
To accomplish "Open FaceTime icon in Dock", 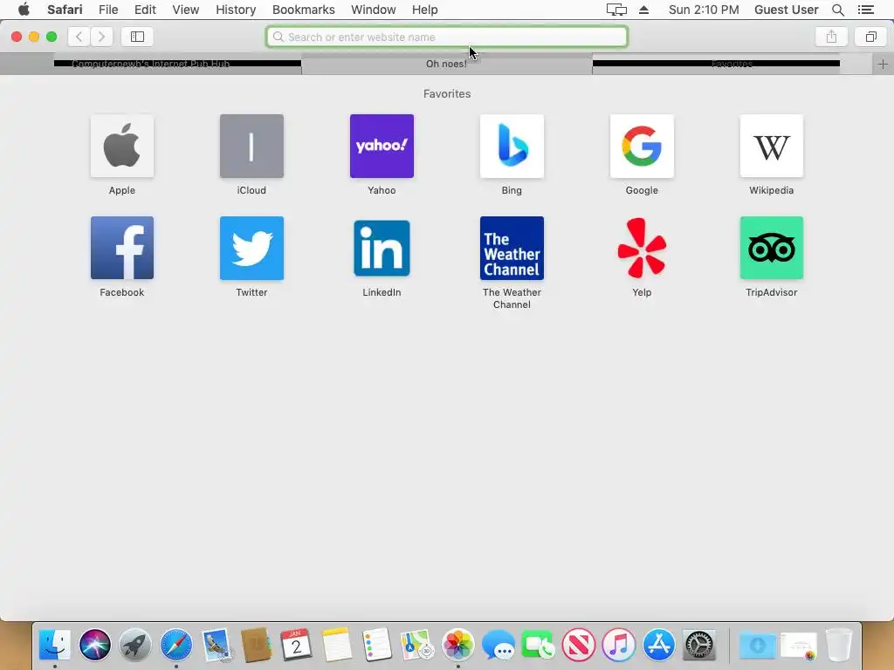I will coord(538,645).
